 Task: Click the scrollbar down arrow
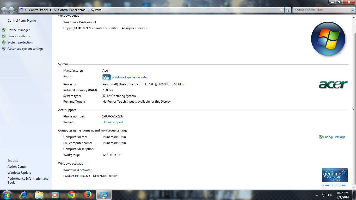(354, 187)
